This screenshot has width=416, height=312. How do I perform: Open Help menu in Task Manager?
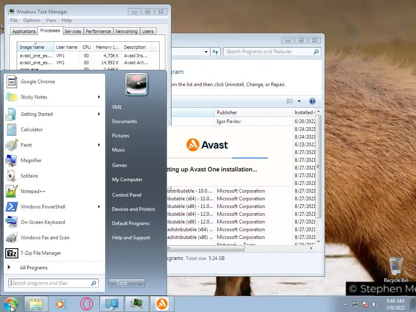[67, 20]
